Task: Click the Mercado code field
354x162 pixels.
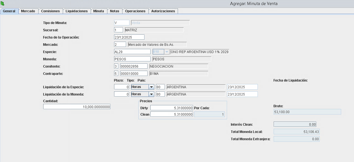Action: pyautogui.click(x=120, y=44)
